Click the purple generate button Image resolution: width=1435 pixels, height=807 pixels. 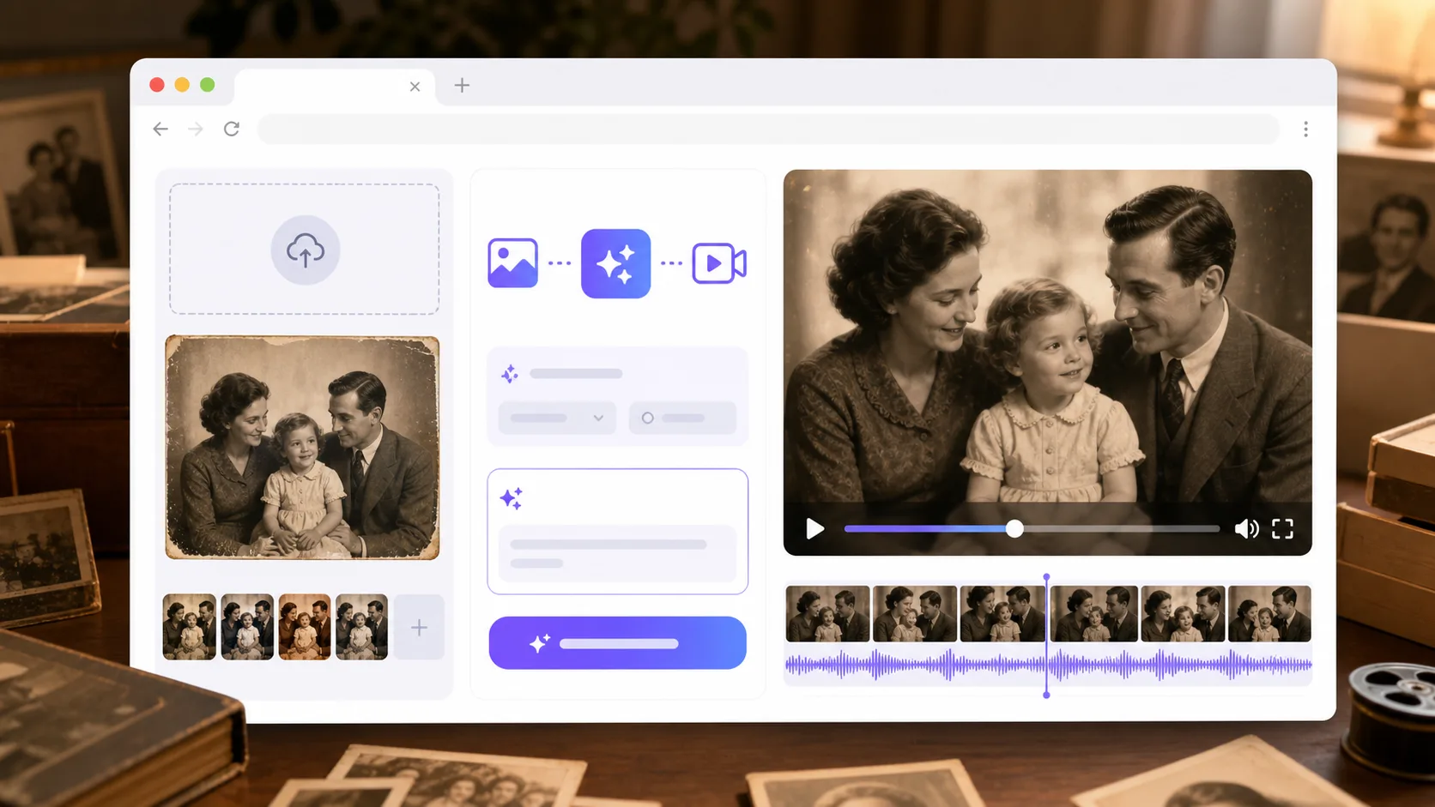[x=617, y=642]
